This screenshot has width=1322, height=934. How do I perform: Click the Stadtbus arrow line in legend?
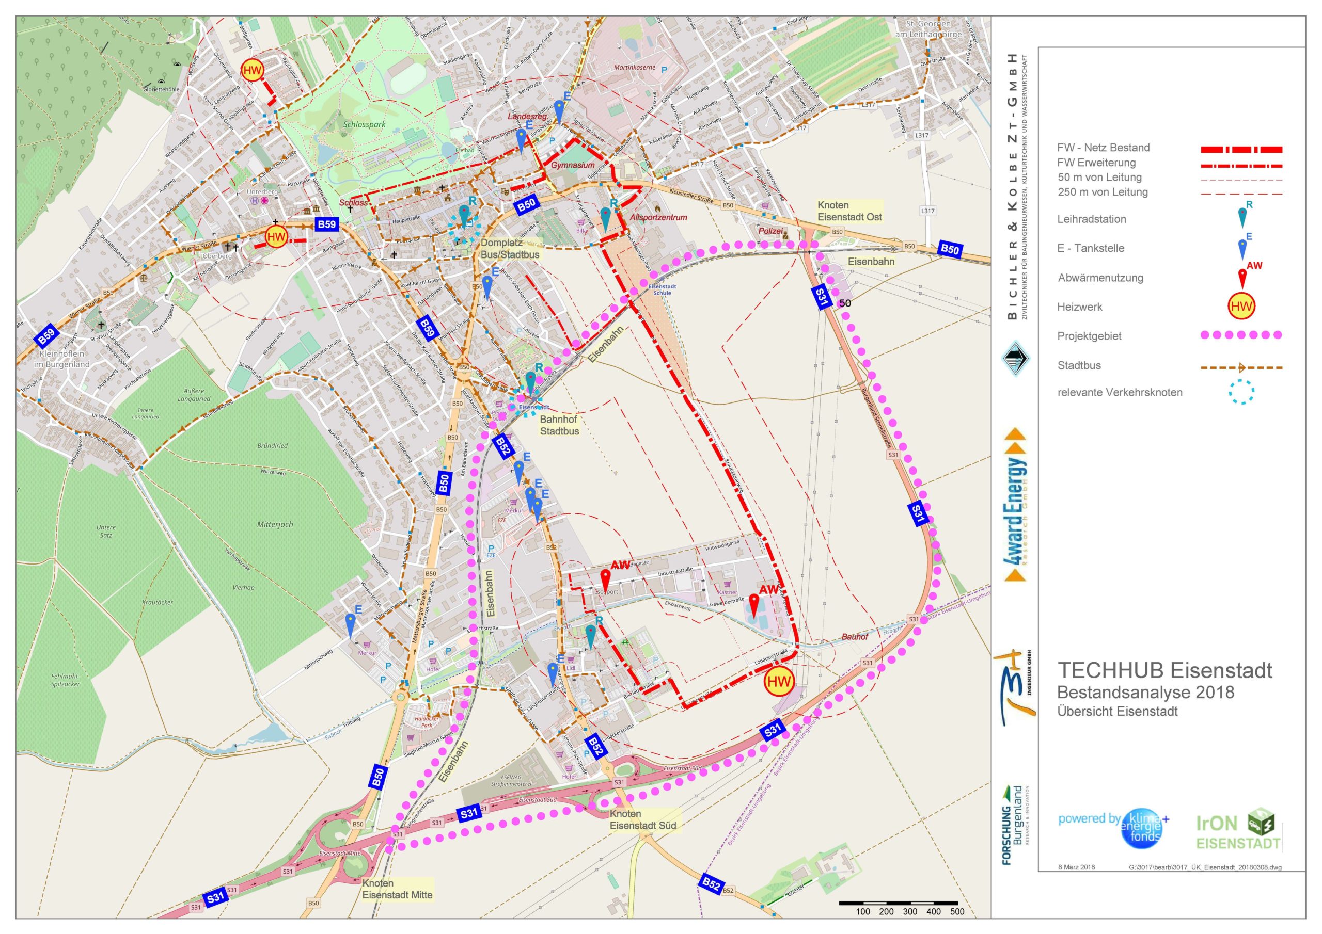(x=1241, y=367)
